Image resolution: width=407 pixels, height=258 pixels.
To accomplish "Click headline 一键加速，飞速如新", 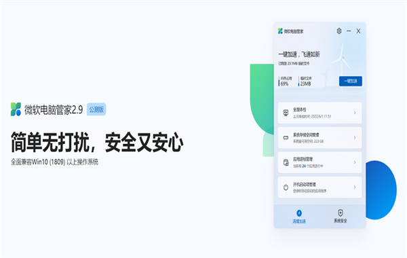I will pos(299,54).
